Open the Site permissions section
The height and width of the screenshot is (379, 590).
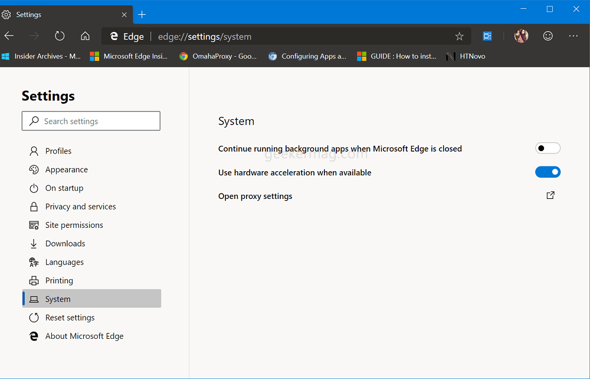(92, 225)
